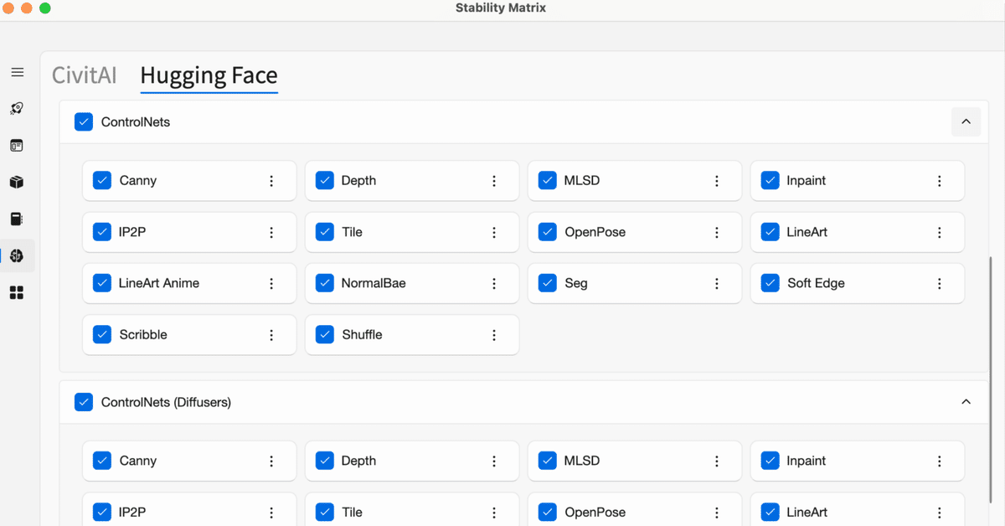Collapse the ControlNets section

coord(966,121)
